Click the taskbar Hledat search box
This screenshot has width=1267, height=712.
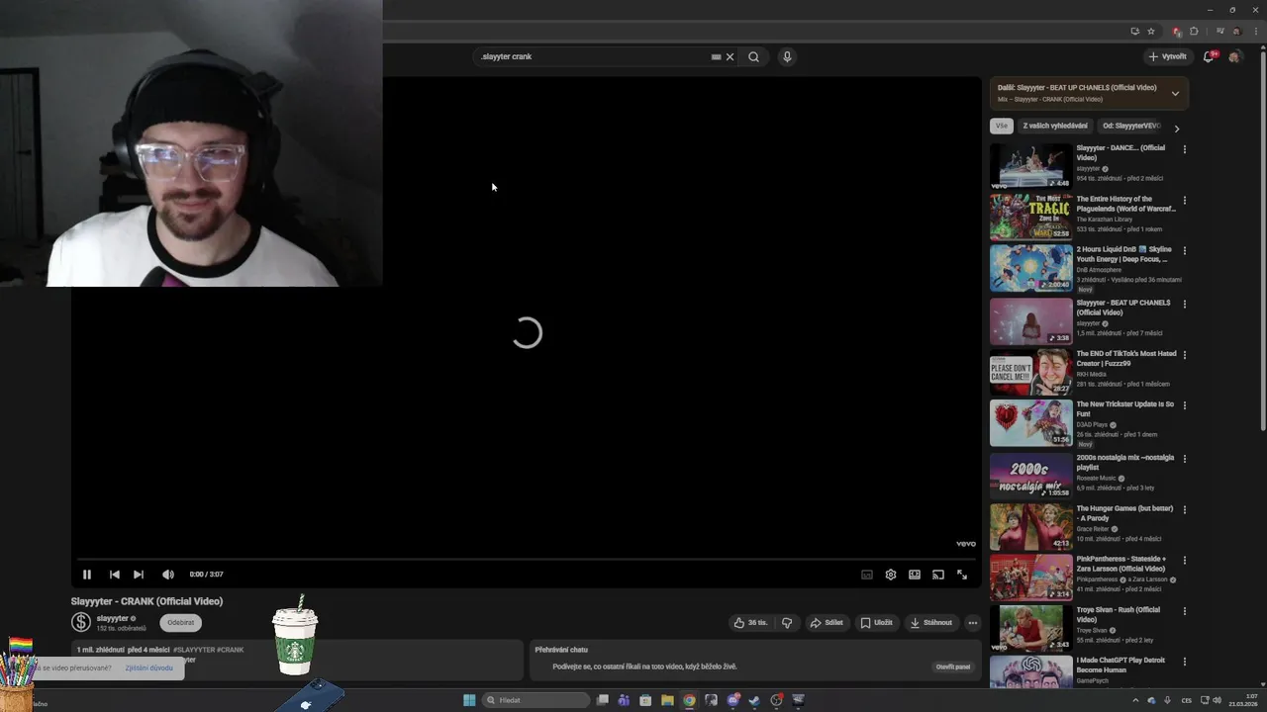(x=534, y=700)
